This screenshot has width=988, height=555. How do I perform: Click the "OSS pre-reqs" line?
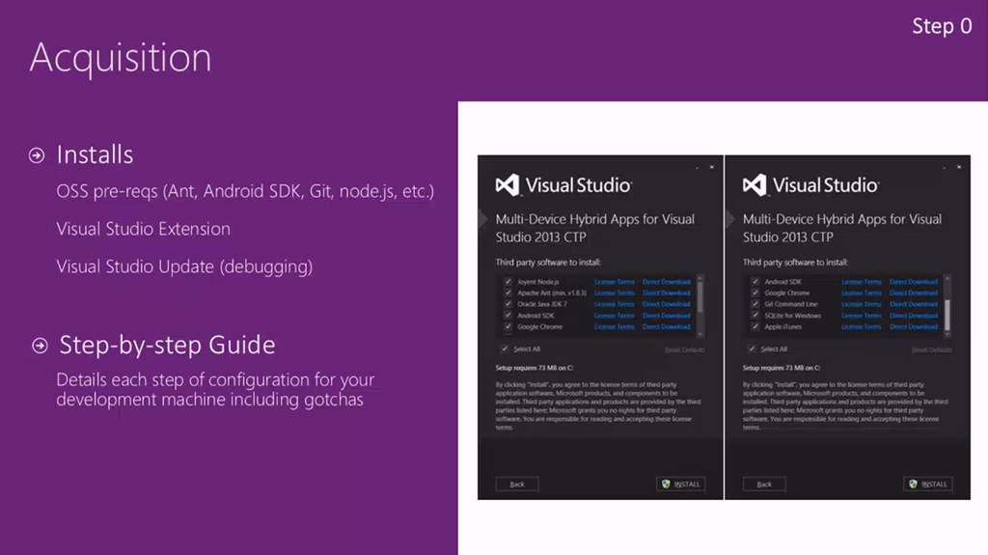pos(245,191)
